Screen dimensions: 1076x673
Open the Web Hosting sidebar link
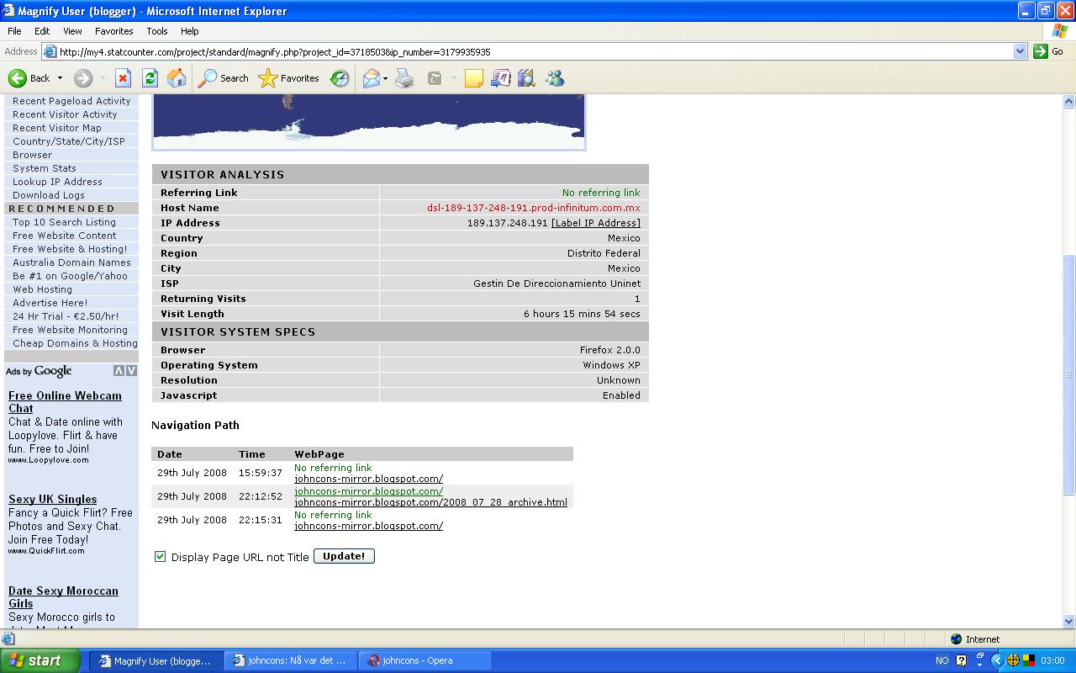(42, 289)
